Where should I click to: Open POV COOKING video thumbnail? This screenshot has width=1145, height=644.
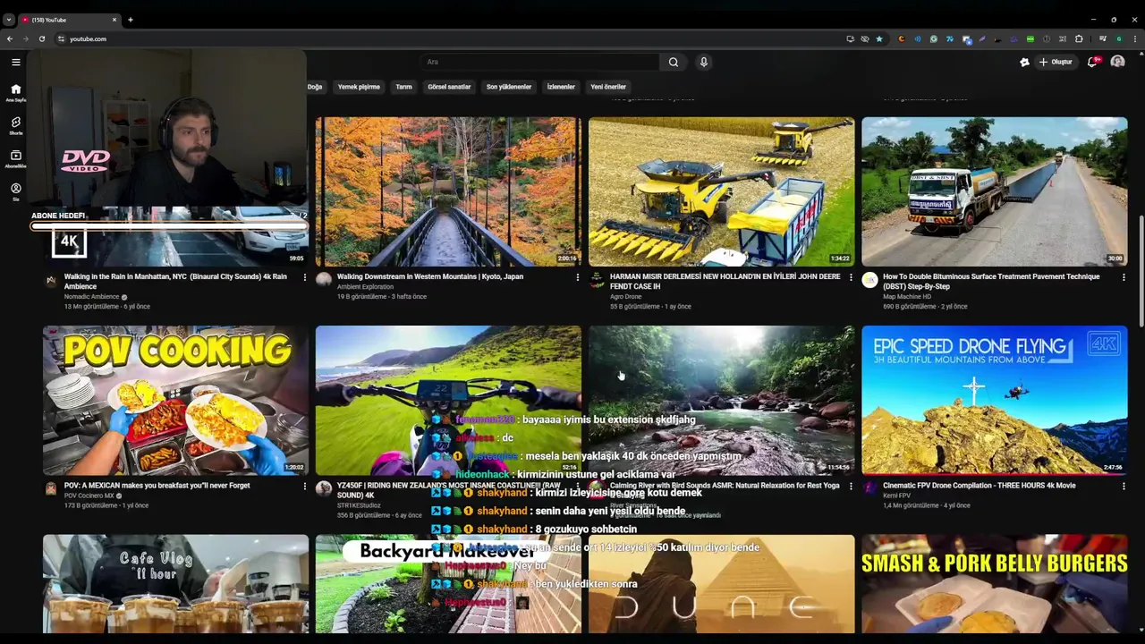[175, 400]
